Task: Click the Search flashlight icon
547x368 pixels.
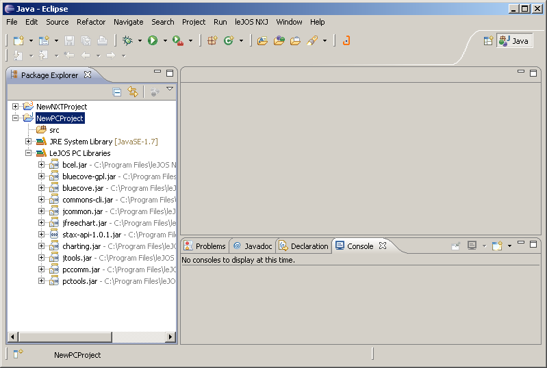Action: coord(312,41)
